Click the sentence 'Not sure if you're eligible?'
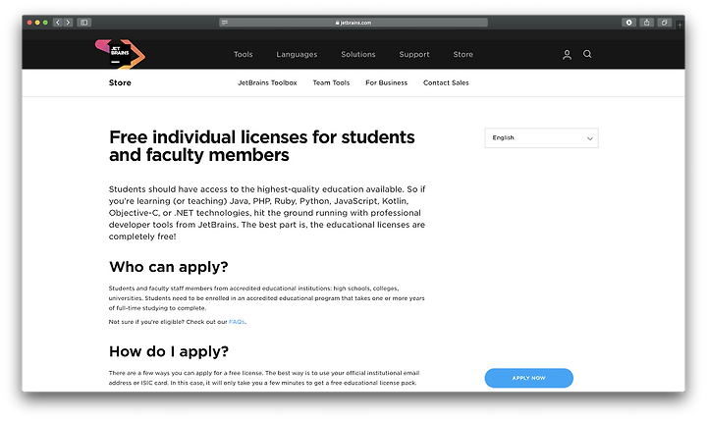 pos(146,322)
